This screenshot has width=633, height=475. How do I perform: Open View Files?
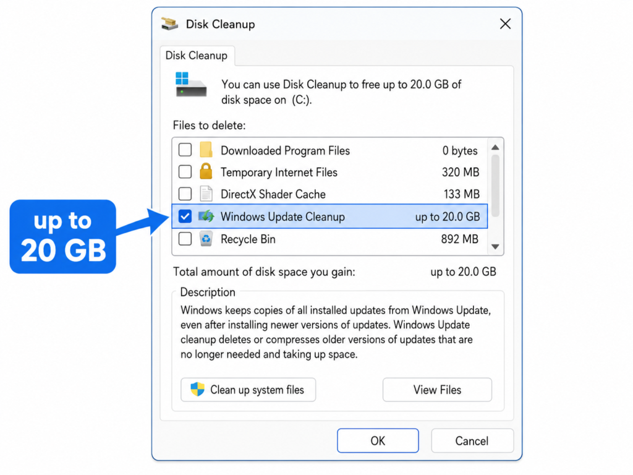pyautogui.click(x=437, y=390)
